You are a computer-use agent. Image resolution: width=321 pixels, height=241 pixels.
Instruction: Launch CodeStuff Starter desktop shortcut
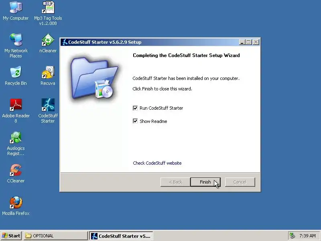click(48, 111)
